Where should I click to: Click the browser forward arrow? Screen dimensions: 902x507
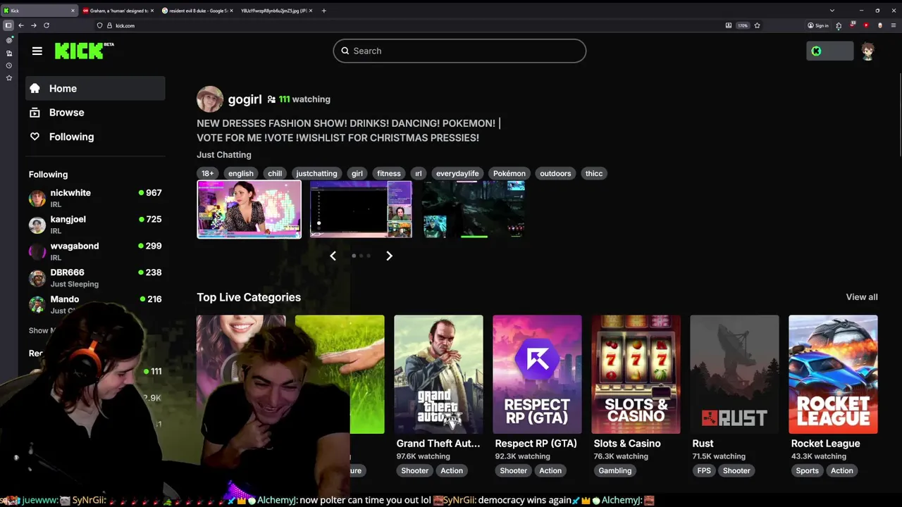(x=33, y=25)
